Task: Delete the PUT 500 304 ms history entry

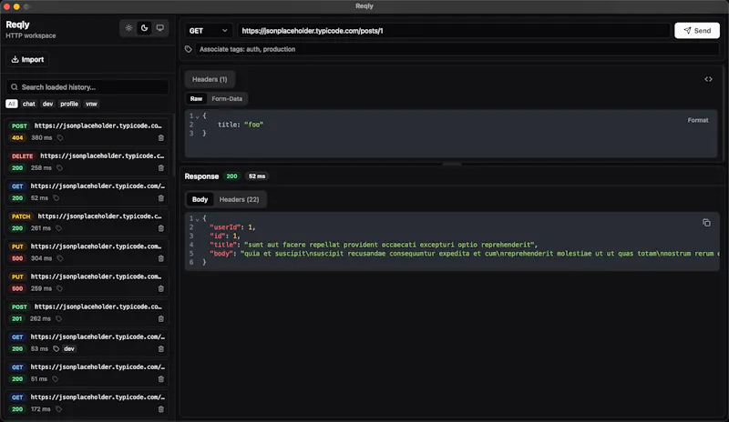Action: click(161, 258)
